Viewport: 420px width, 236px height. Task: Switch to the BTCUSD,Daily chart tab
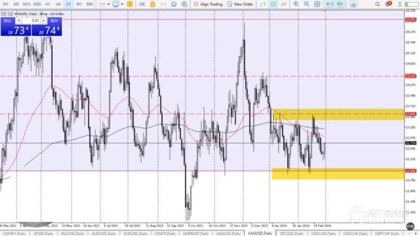pyautogui.click(x=291, y=233)
